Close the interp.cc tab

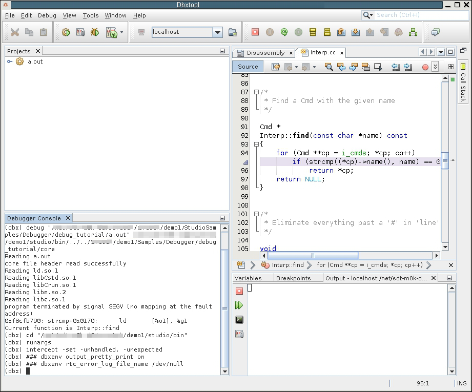point(342,53)
